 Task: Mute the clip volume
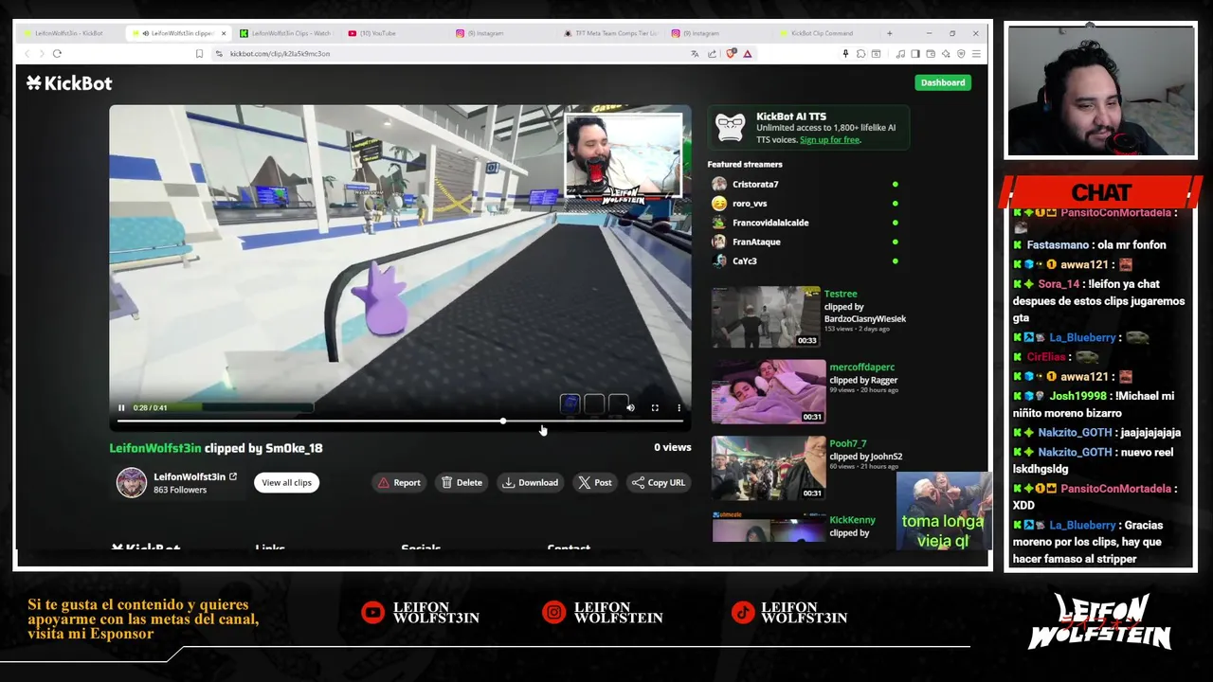tap(630, 407)
